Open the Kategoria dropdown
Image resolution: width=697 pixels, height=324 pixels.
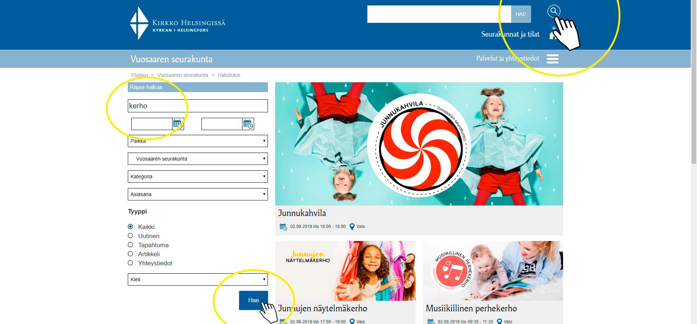[x=197, y=176]
